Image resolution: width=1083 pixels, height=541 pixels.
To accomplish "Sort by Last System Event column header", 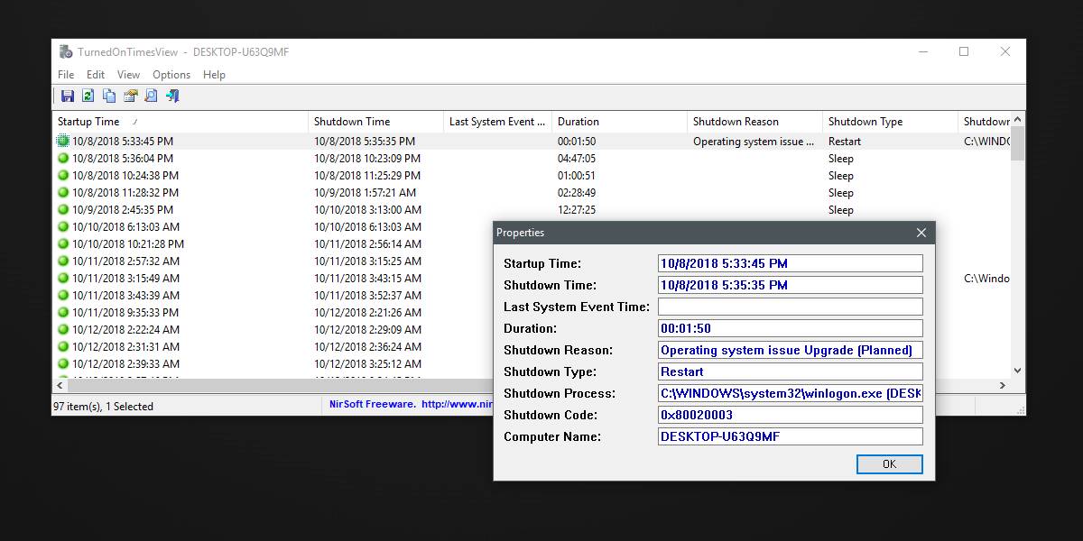I will coord(497,121).
